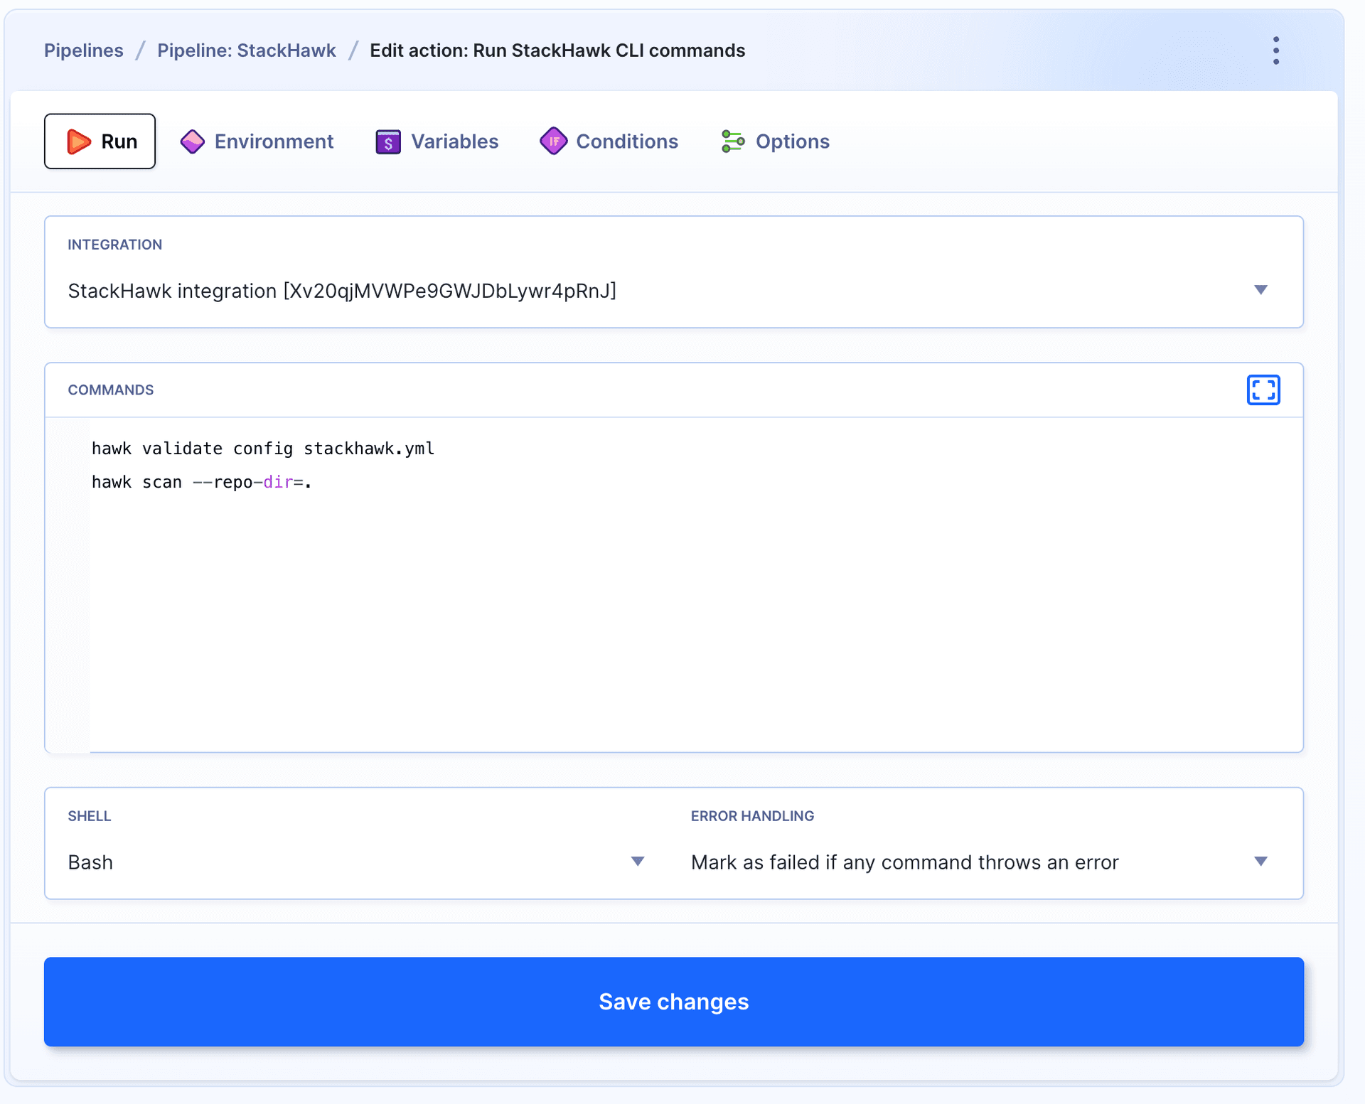
Task: Click the purple dollar Variables icon
Action: tap(387, 141)
